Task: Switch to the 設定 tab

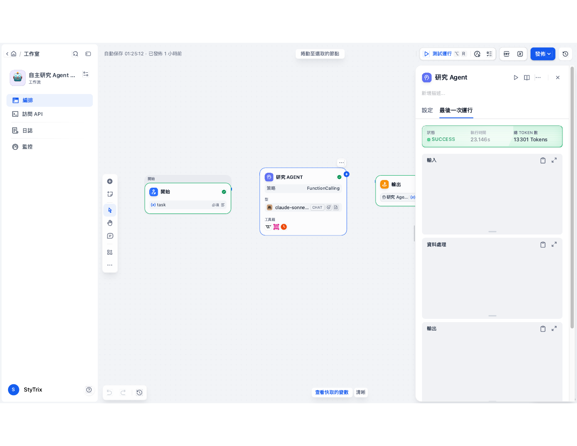Action: pyautogui.click(x=427, y=110)
